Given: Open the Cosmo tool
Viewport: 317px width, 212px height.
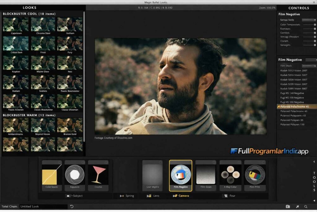Looking at the screenshot, I should tap(98, 175).
